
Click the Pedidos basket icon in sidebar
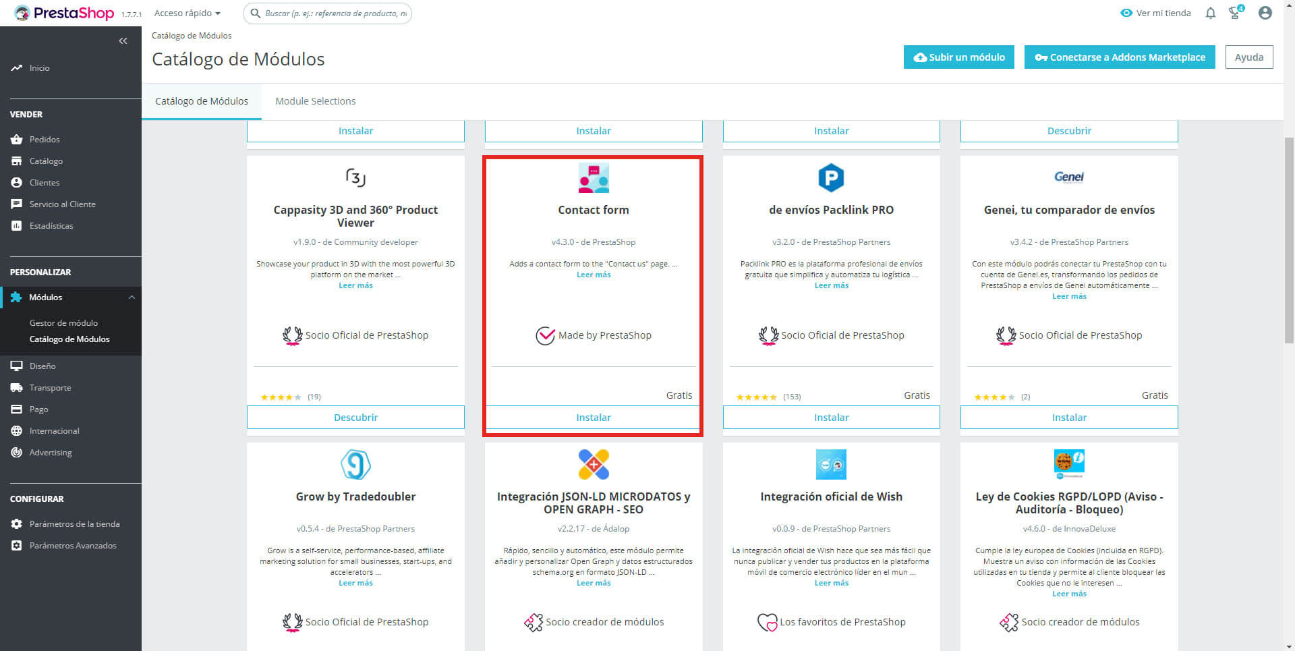point(17,140)
